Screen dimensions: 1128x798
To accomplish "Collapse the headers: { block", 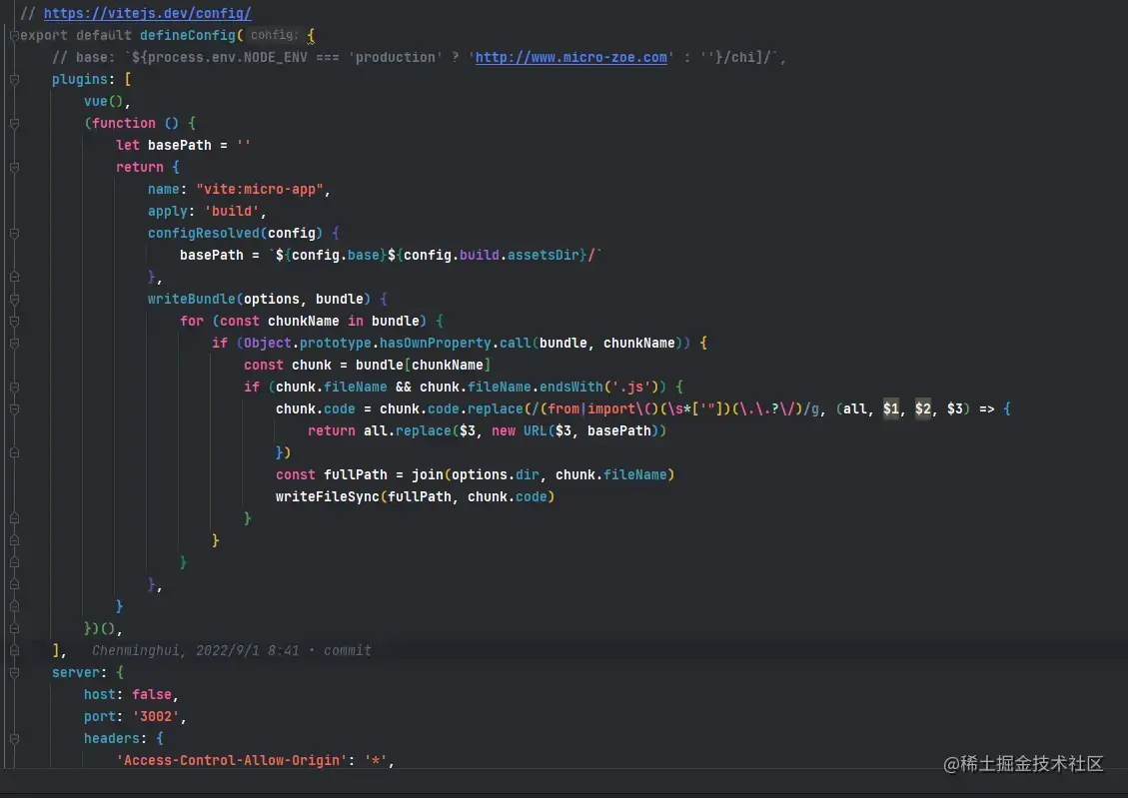I will click(x=14, y=738).
